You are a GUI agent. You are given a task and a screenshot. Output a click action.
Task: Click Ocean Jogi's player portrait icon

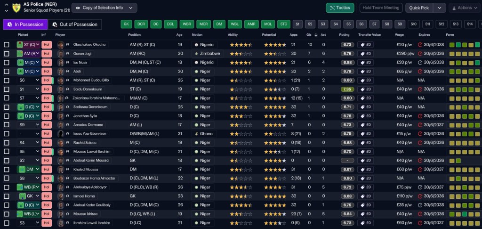[61, 54]
